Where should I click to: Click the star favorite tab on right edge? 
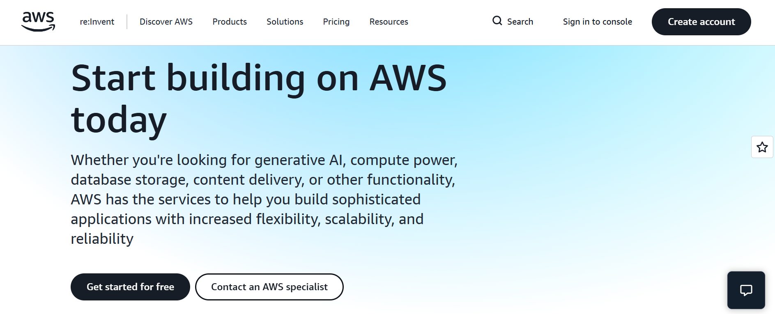coord(763,147)
